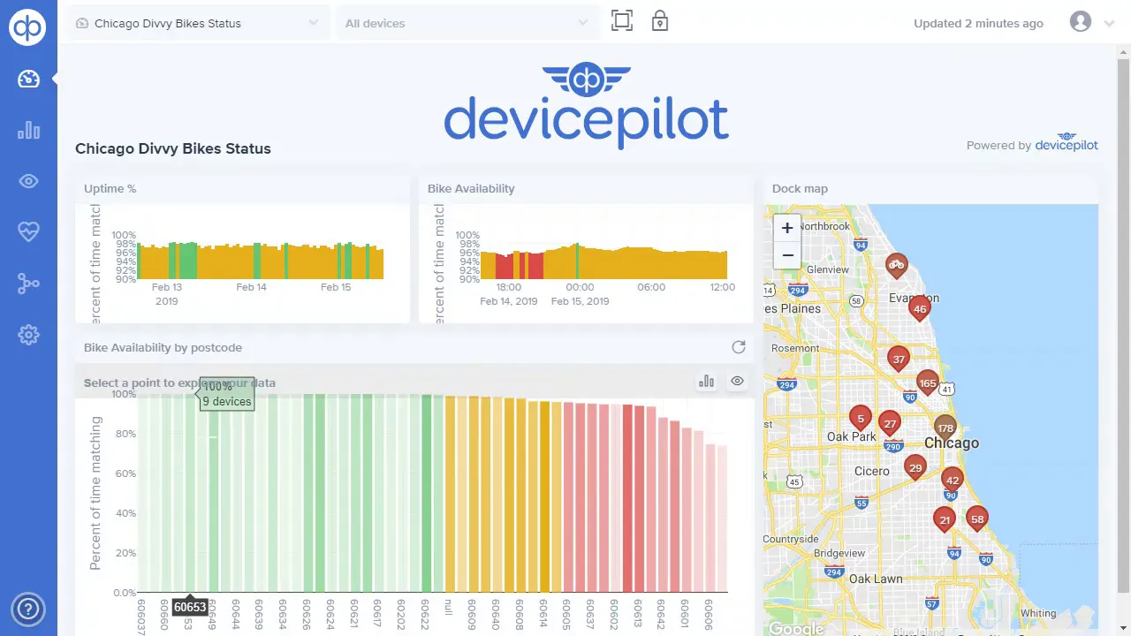This screenshot has width=1131, height=636.
Task: Click the 60653 x-axis label tooltip
Action: [x=190, y=607]
